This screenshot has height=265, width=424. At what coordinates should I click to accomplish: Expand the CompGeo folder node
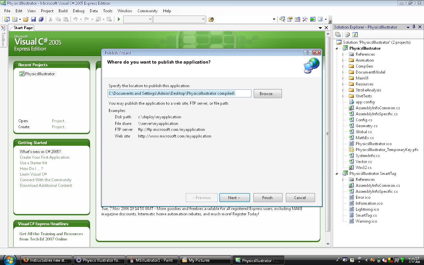[343, 66]
